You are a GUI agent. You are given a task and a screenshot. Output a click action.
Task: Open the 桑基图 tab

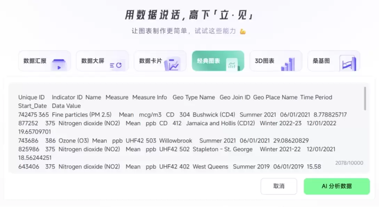(333, 61)
